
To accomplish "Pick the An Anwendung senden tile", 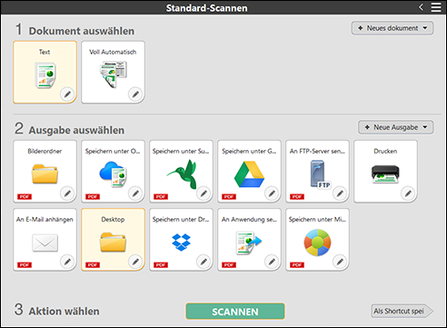I will click(x=249, y=240).
